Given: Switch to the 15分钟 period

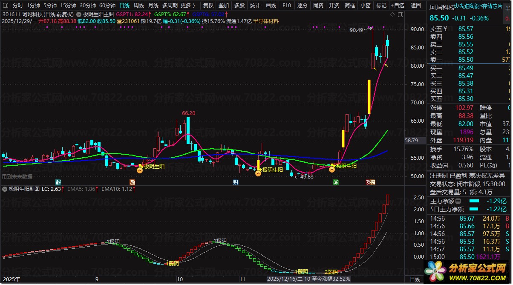Looking at the screenshot, I should click(x=68, y=6).
